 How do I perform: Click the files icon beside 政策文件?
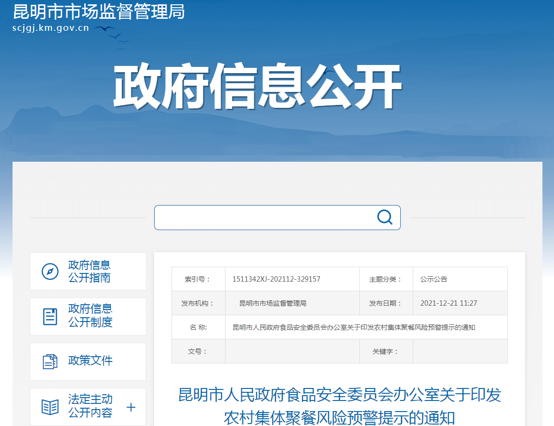[50, 361]
